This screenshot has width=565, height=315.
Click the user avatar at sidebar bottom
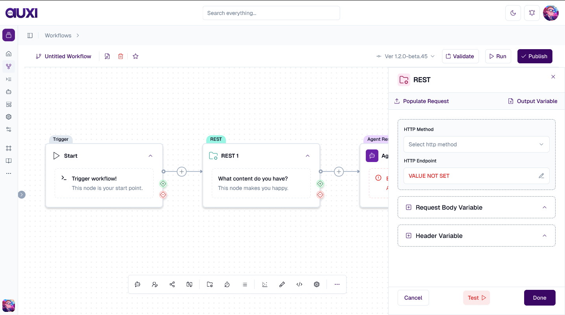click(9, 306)
